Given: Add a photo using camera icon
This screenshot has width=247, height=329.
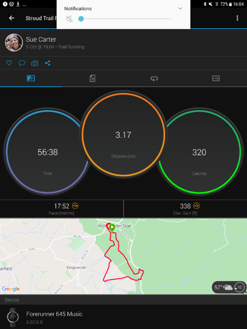Looking at the screenshot, I should (x=34, y=63).
